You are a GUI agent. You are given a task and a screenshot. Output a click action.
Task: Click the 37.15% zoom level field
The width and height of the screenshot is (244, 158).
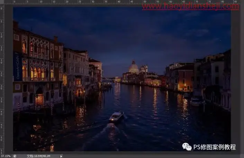click(6, 156)
